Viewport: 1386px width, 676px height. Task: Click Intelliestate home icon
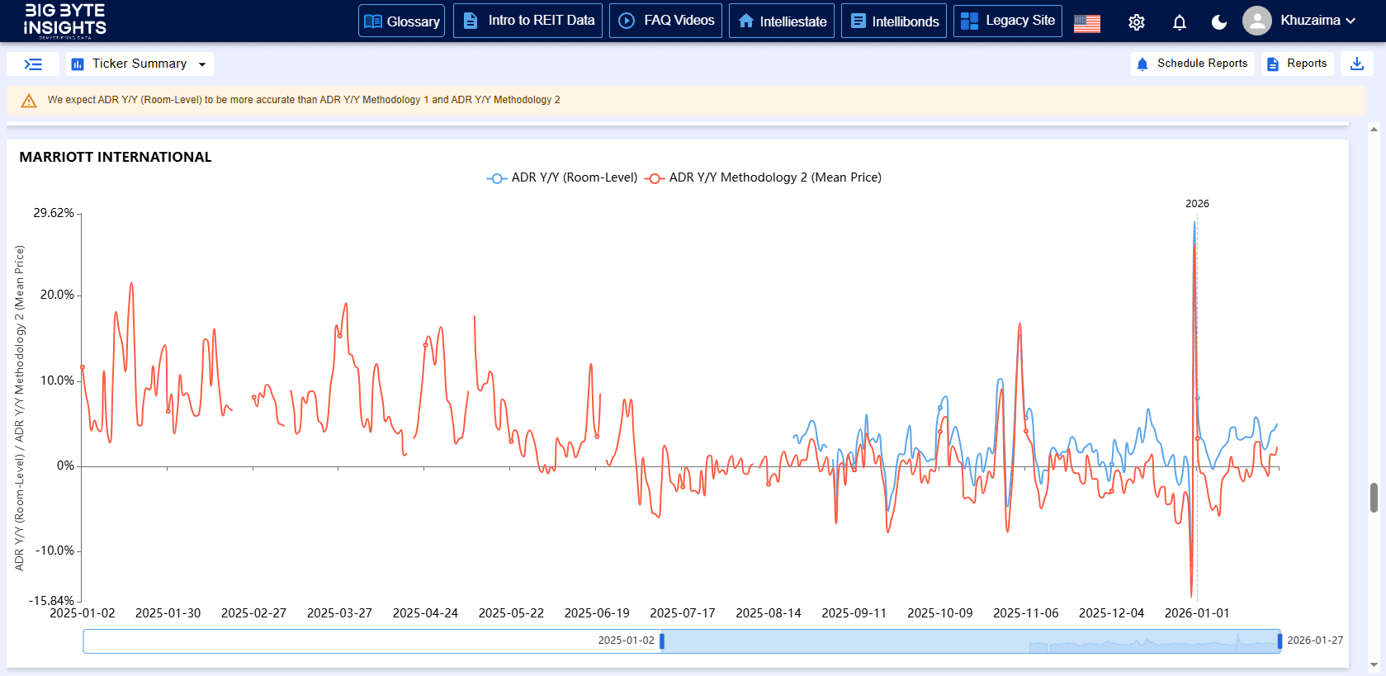click(746, 21)
